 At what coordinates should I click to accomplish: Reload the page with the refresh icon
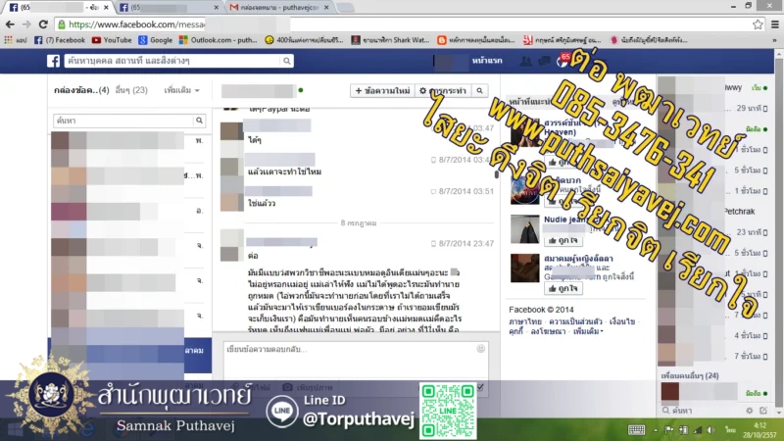(x=43, y=24)
